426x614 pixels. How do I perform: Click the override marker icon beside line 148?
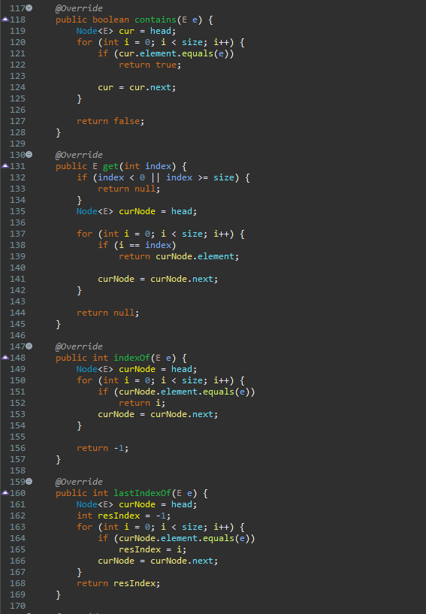tap(5, 358)
